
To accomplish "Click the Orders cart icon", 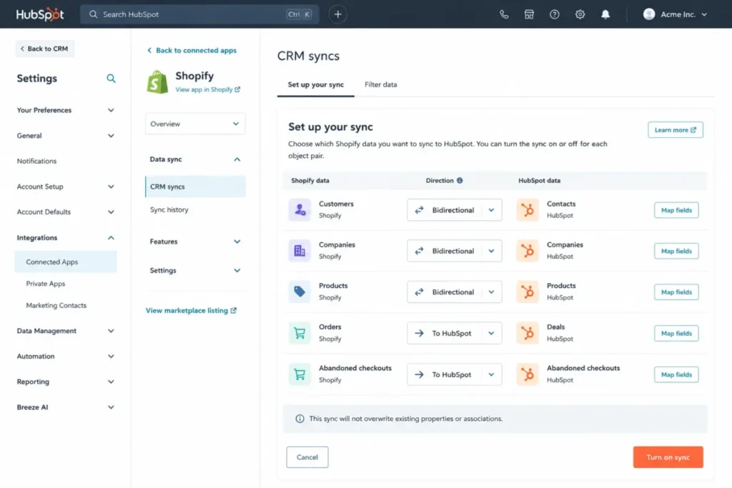I will coord(300,333).
